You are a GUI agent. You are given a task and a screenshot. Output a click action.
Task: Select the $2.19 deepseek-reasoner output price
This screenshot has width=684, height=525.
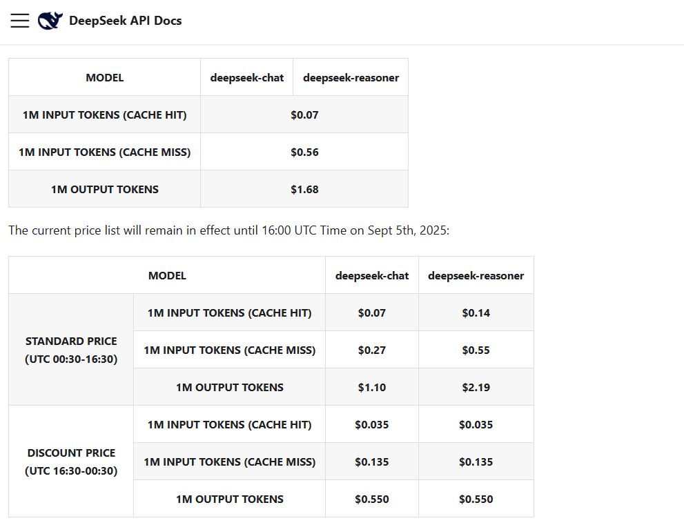tap(476, 387)
